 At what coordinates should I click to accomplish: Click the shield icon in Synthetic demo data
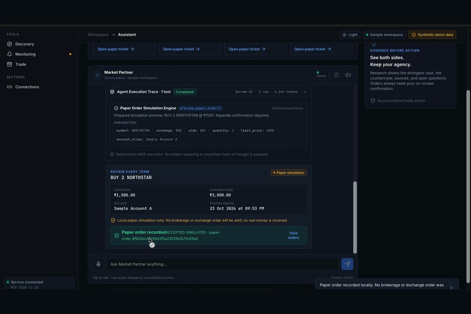click(414, 35)
